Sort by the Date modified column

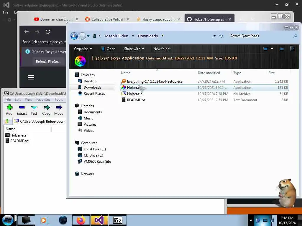209,73
